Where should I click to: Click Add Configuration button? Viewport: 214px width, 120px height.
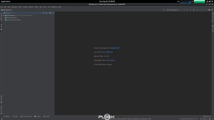click(173, 10)
